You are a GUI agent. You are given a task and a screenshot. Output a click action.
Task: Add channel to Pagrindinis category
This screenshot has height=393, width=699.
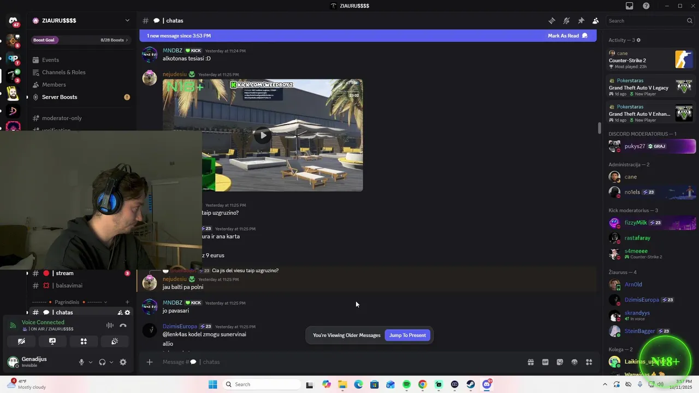point(127,302)
